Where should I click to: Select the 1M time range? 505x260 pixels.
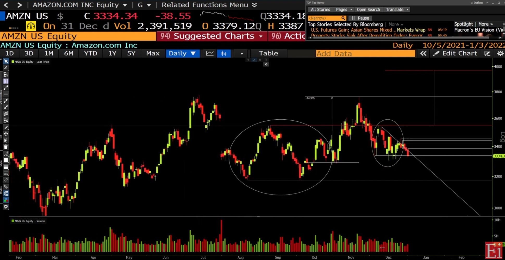(x=49, y=53)
